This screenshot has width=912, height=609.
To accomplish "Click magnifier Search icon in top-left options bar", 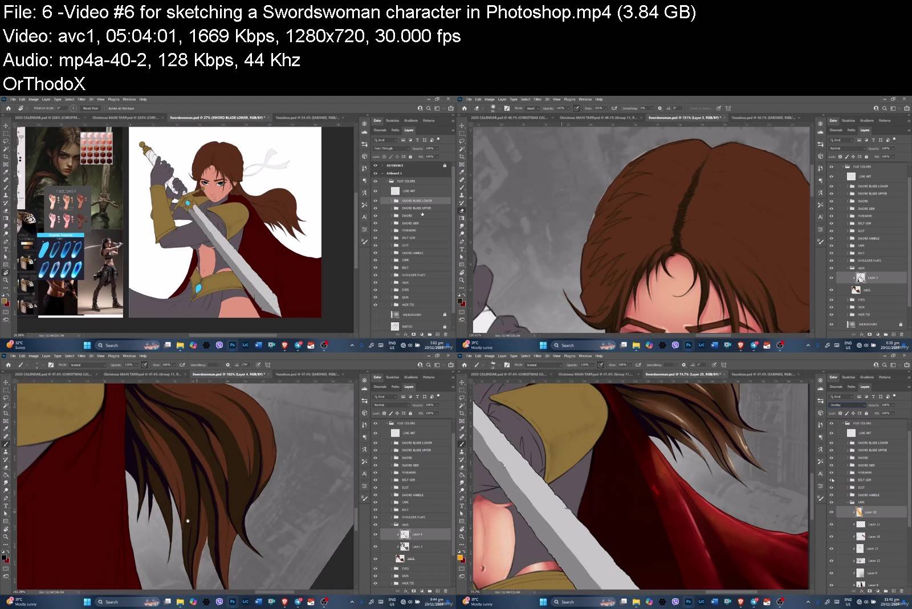I will 420,108.
